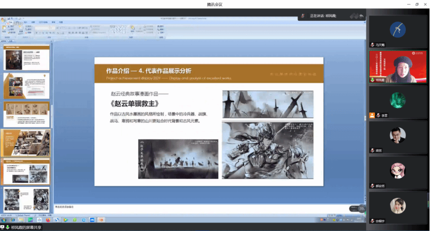Open the Shape Fill dropdown

click(x=149, y=26)
